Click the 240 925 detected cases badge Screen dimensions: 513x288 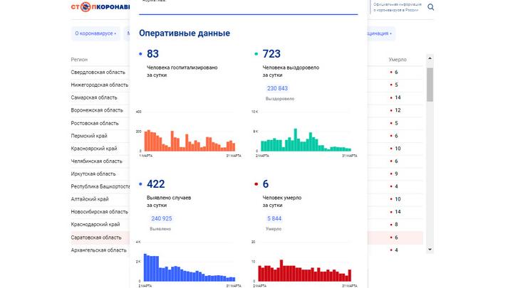coord(161,219)
